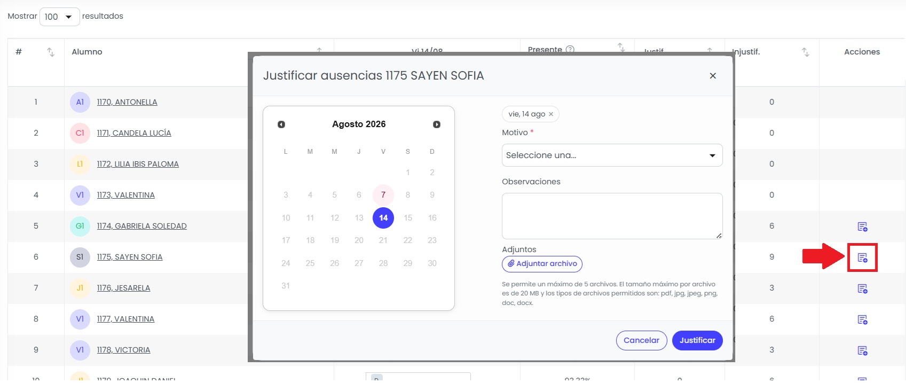Sort table by Injustif. column
This screenshot has height=383, width=906.
(806, 52)
